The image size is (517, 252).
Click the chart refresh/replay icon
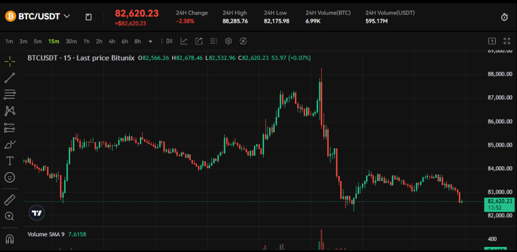(x=243, y=41)
